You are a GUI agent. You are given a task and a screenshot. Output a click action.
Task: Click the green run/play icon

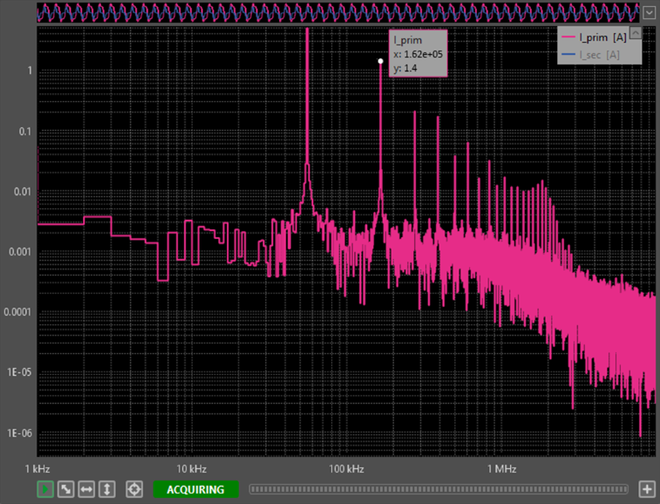click(x=44, y=490)
